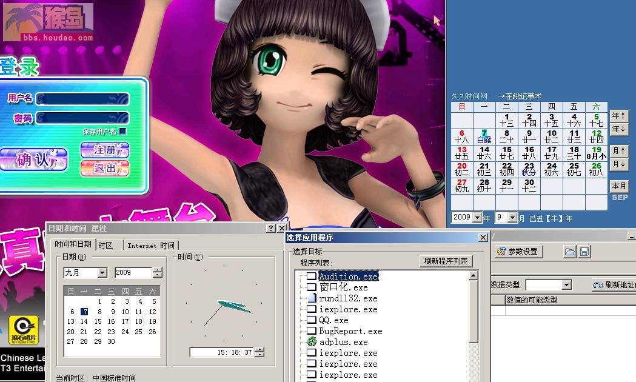
Task: Select BugReport.exe in program list
Action: [x=350, y=331]
